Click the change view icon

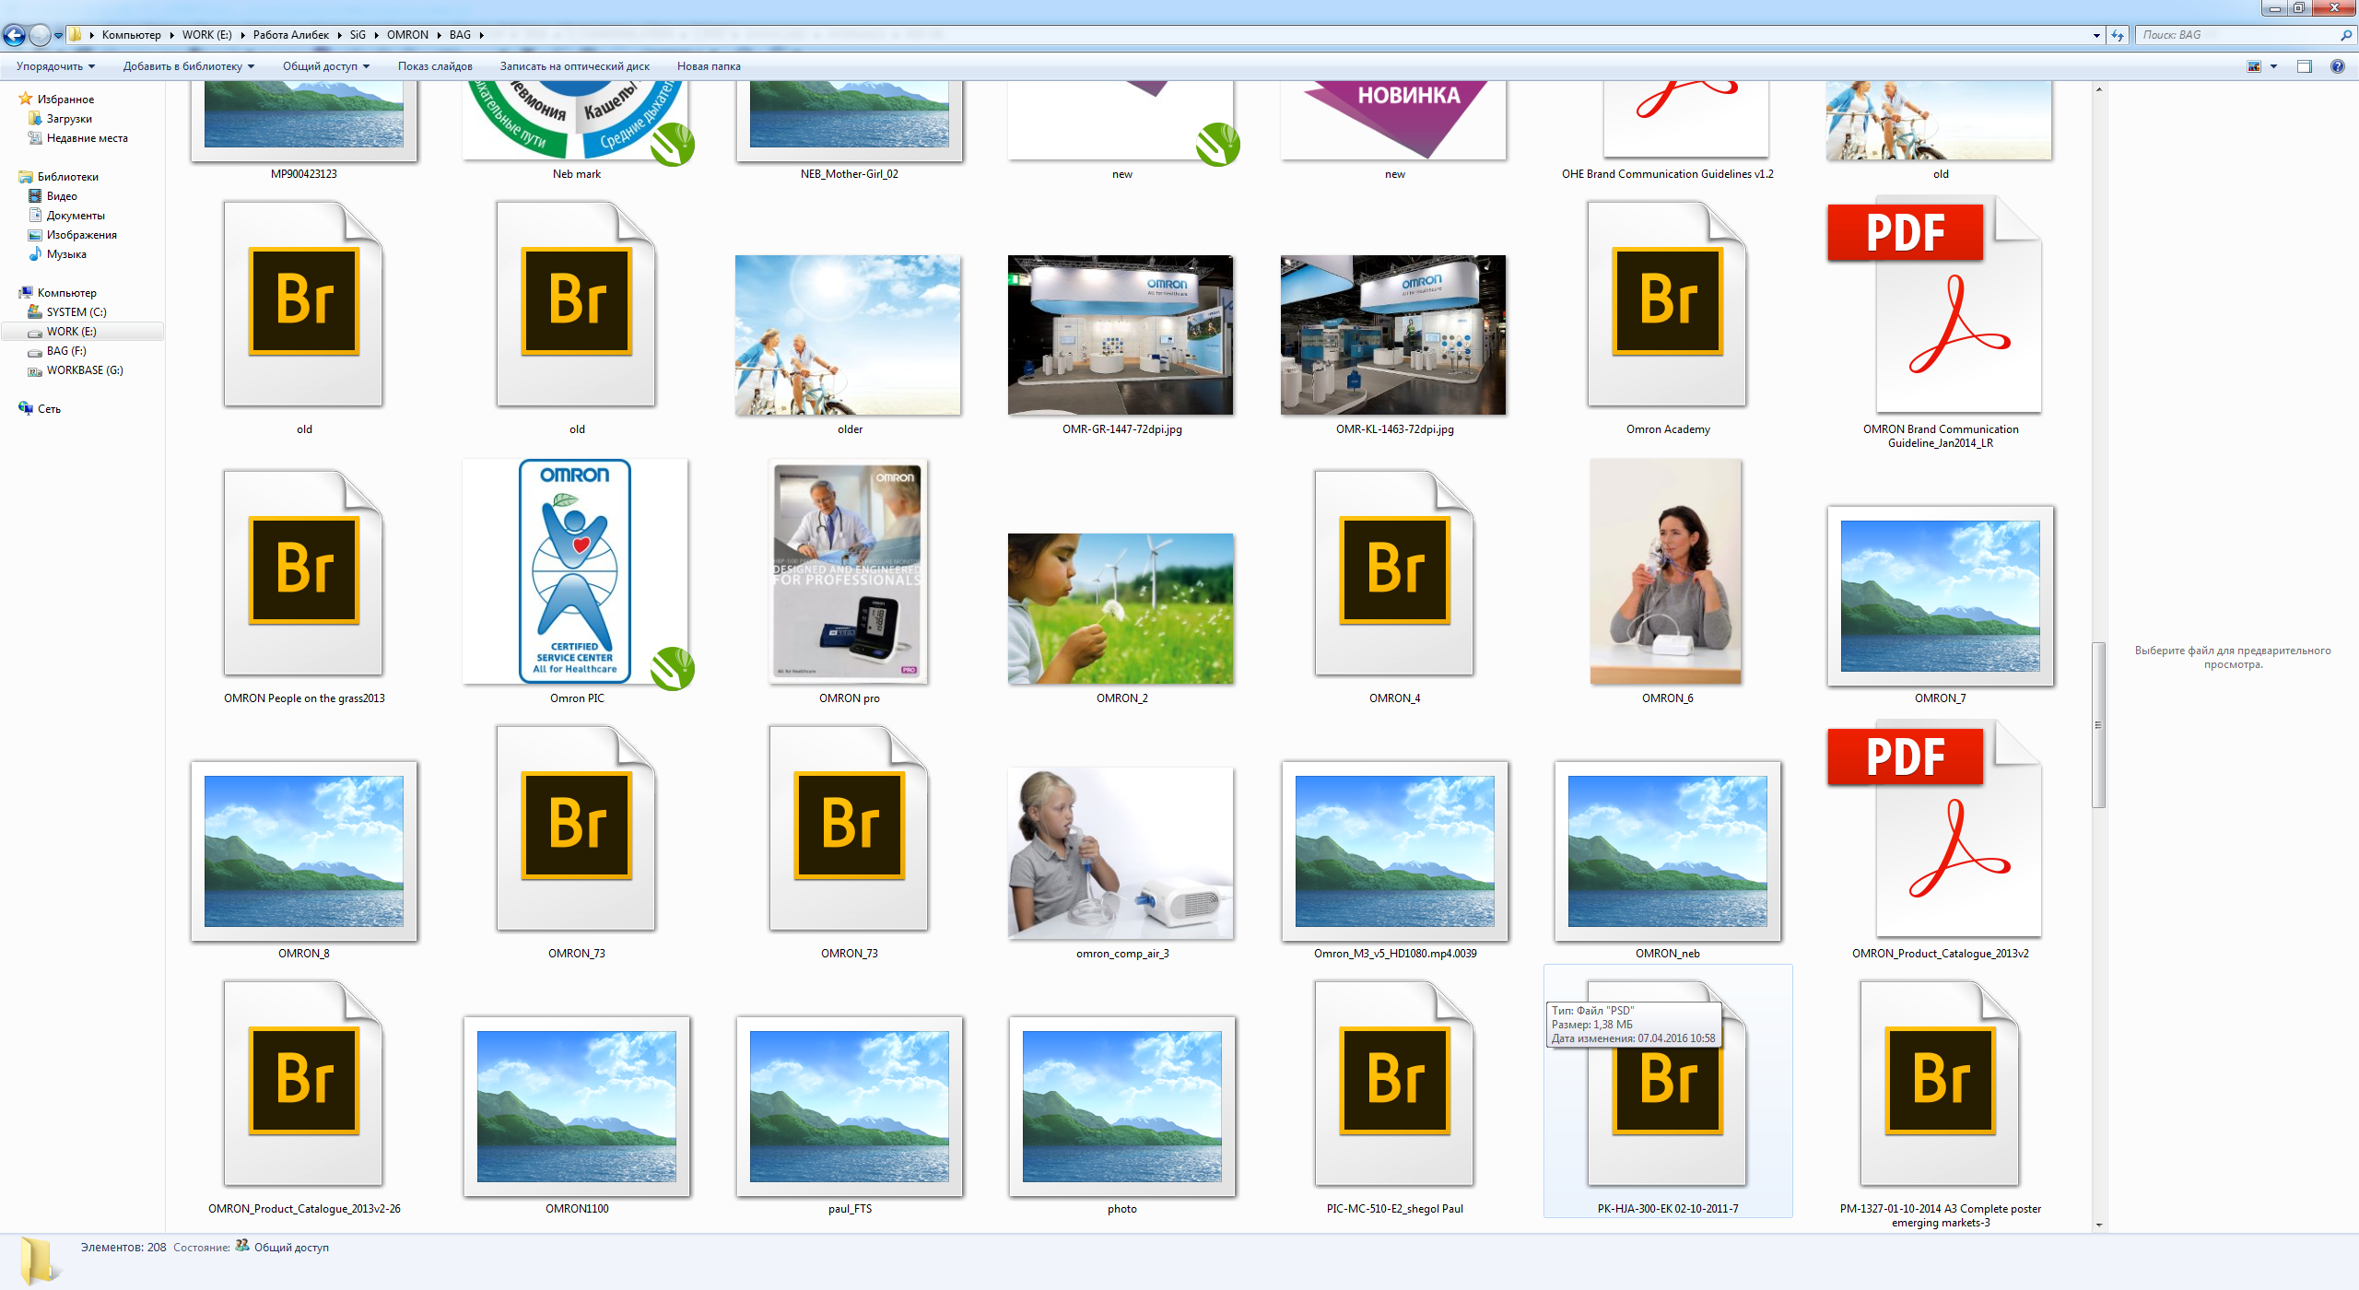click(x=2254, y=66)
